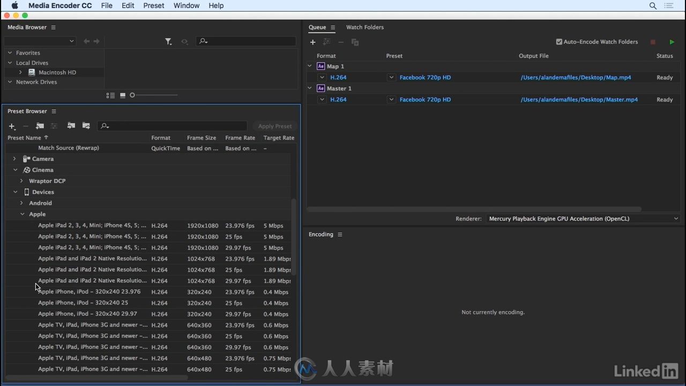
Task: Click the After Effects icon for Map 1
Action: tap(320, 66)
